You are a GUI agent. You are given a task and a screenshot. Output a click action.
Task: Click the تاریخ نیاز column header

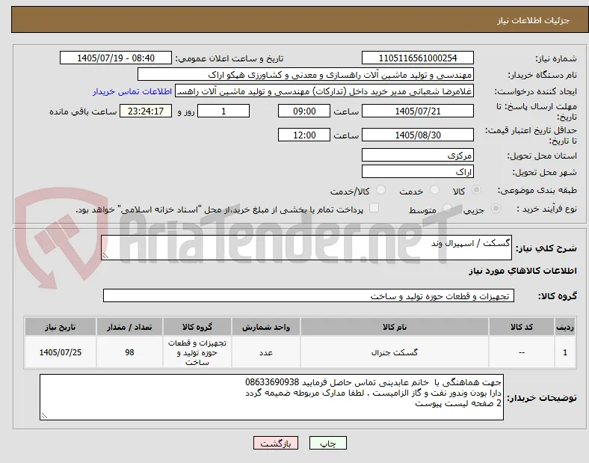pyautogui.click(x=61, y=327)
